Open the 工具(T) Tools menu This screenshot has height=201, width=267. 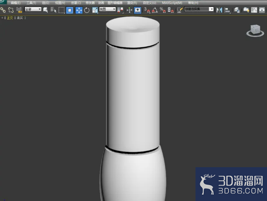(x=31, y=3)
